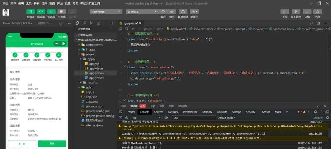331x149 pixels.
Task: Open the source control branch icon
Action: point(91,23)
